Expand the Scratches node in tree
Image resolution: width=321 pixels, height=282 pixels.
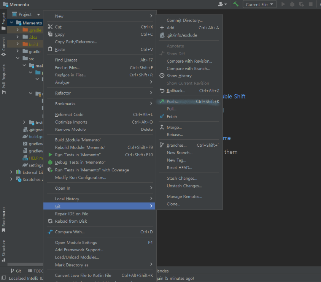[11, 179]
